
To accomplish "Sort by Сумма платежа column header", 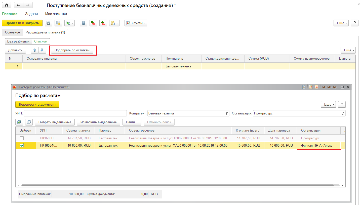I will click(x=78, y=131).
